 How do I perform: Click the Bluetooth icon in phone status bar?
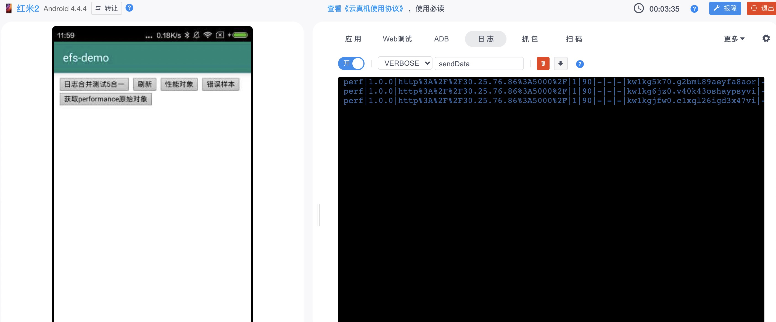[x=187, y=35]
